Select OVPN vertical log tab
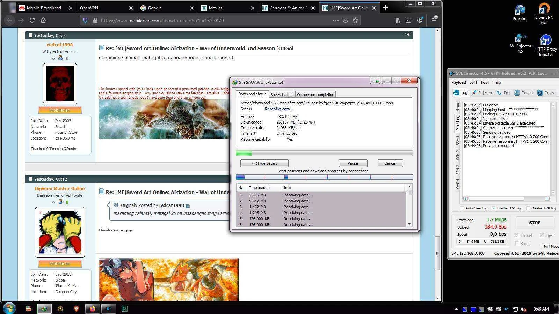 457,184
